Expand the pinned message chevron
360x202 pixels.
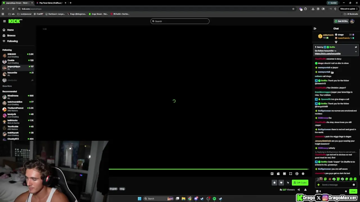356,52
